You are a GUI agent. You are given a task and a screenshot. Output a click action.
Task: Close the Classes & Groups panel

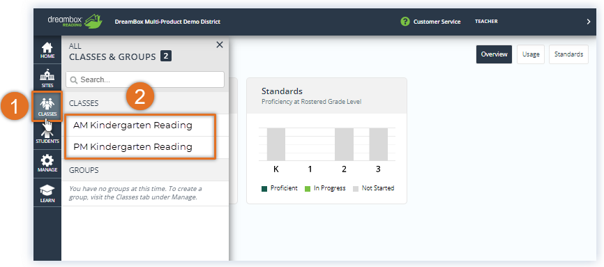220,45
